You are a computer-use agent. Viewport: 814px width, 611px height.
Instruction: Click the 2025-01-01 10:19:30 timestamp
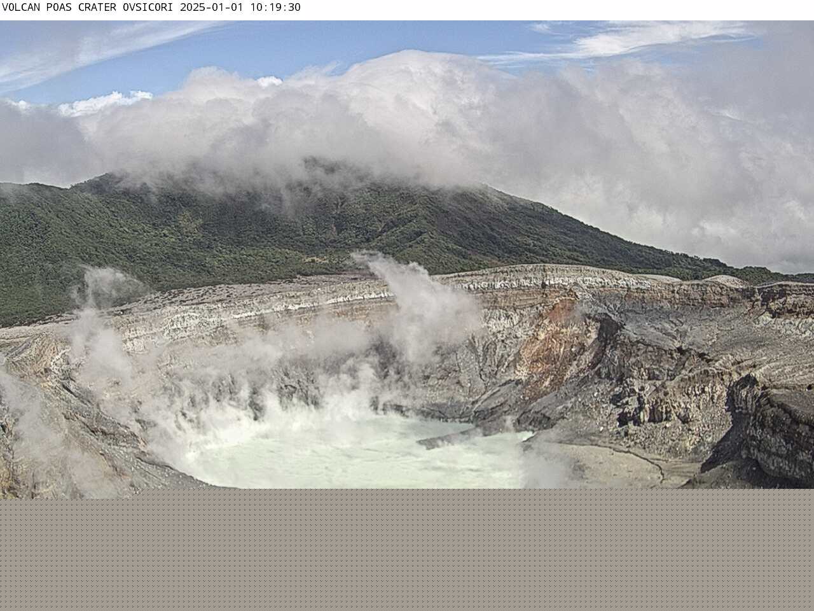pyautogui.click(x=240, y=8)
